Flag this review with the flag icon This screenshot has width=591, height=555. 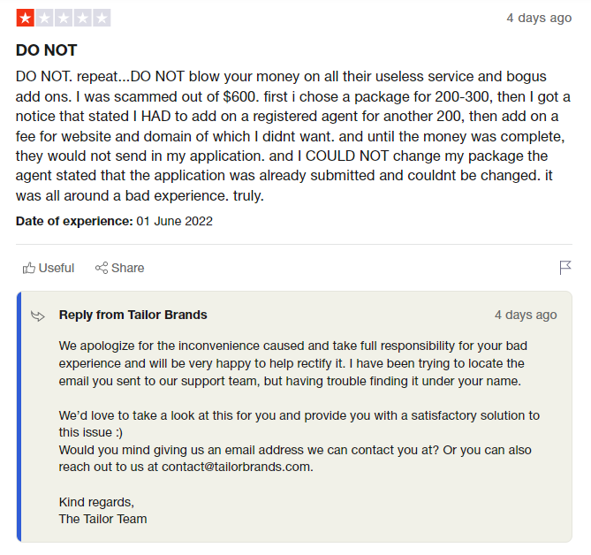[565, 268]
